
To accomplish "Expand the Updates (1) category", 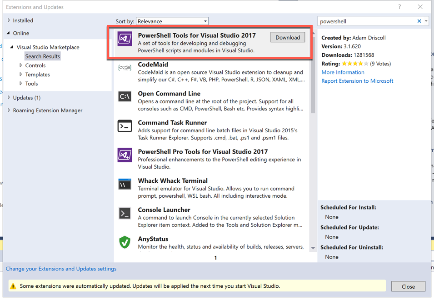I will 9,97.
